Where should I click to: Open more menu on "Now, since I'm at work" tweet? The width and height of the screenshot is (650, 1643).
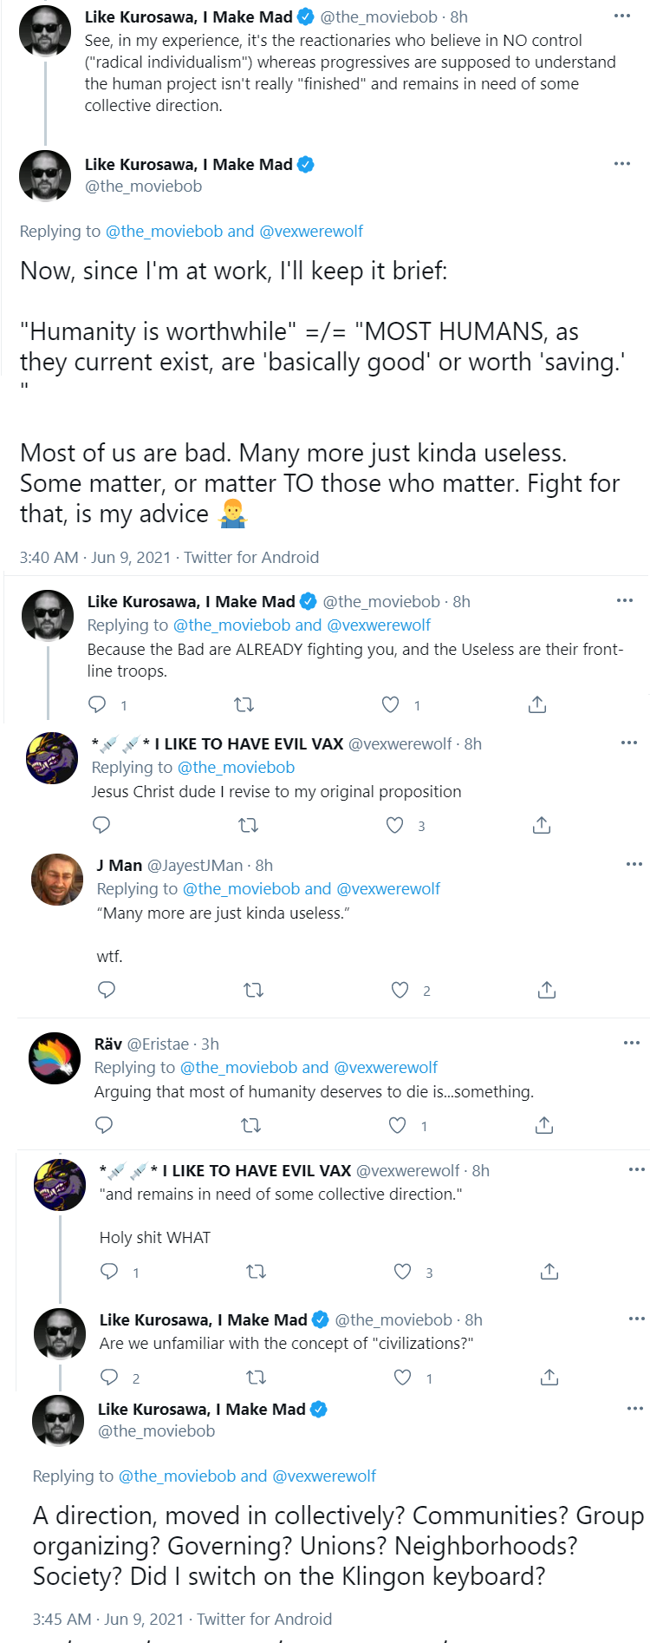tap(622, 163)
